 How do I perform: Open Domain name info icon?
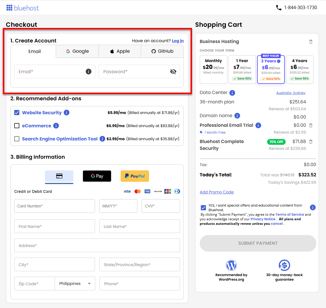[237, 116]
